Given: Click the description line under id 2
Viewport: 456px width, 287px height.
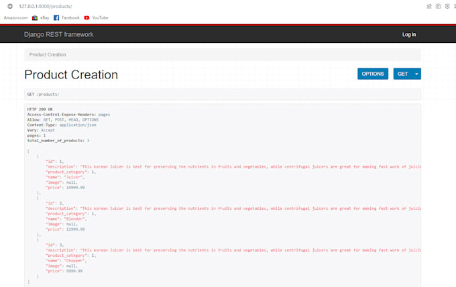Looking at the screenshot, I should tap(233, 209).
